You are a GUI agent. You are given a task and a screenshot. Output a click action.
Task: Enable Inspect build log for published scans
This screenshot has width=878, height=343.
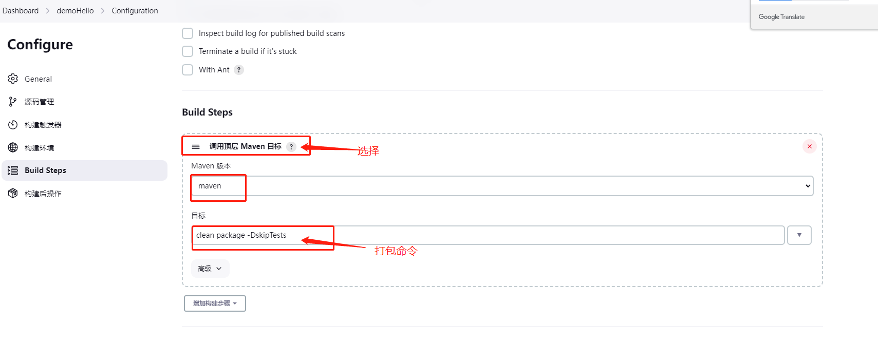pos(188,33)
